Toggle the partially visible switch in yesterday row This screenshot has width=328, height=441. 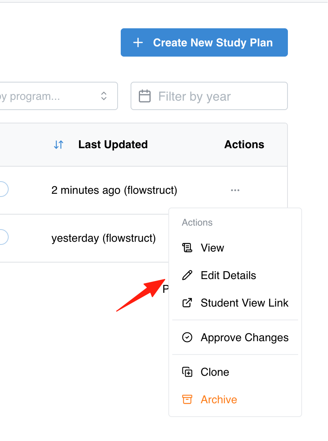[4, 237]
